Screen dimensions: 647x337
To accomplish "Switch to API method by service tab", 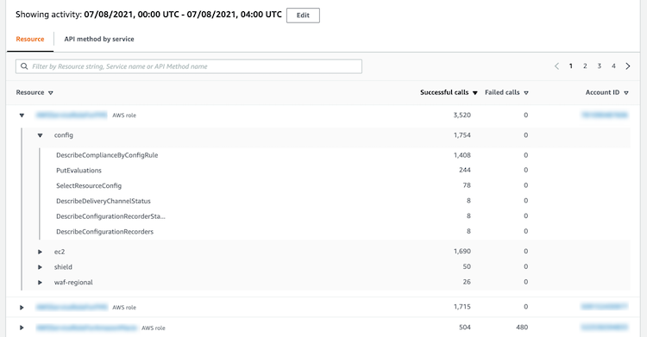I will pyautogui.click(x=99, y=39).
